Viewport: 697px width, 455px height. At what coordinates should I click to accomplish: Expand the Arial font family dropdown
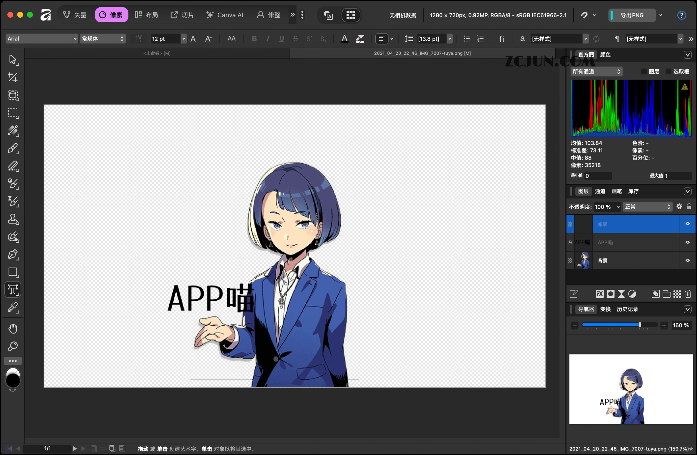(x=75, y=39)
